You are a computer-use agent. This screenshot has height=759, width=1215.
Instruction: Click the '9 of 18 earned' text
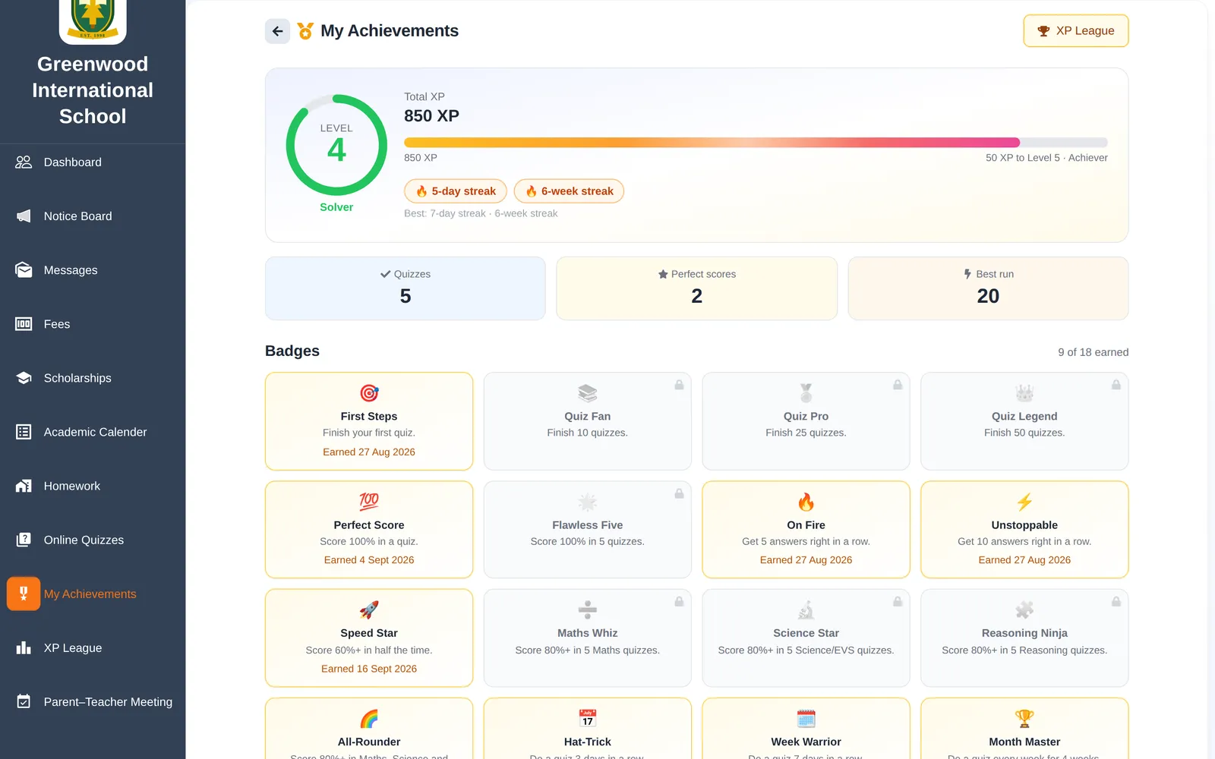1093,352
